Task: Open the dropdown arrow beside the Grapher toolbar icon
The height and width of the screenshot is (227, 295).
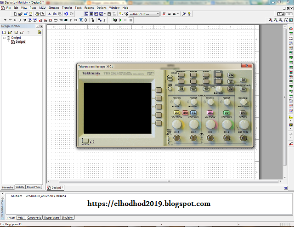Action: [105, 14]
